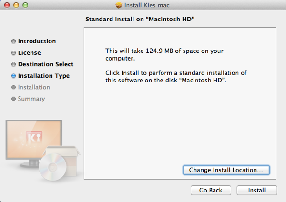Click the grayed Summary step label
286x202 pixels.
tap(31, 99)
